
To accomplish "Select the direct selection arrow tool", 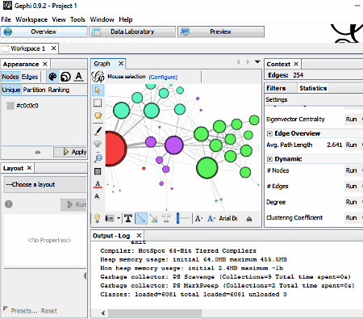I will point(98,90).
